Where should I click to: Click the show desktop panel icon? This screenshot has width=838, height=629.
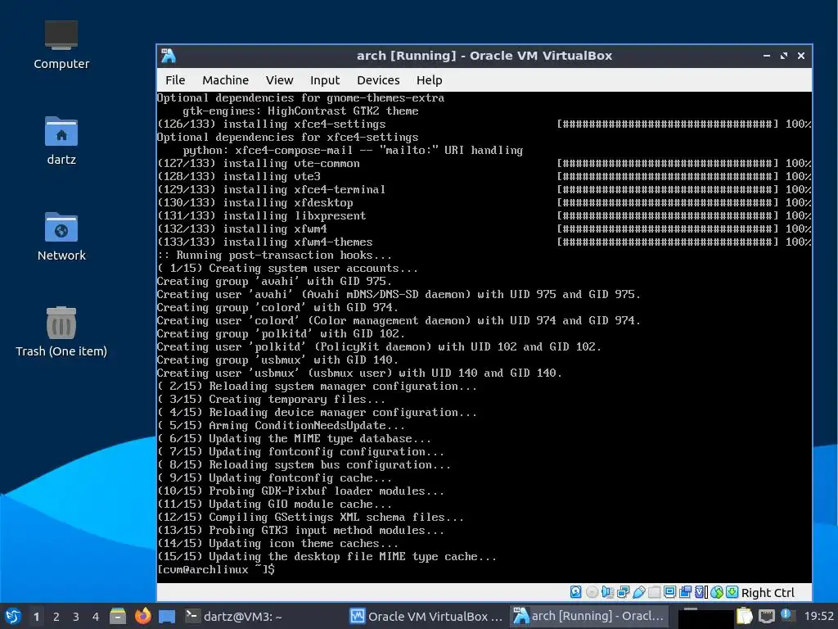tap(167, 616)
